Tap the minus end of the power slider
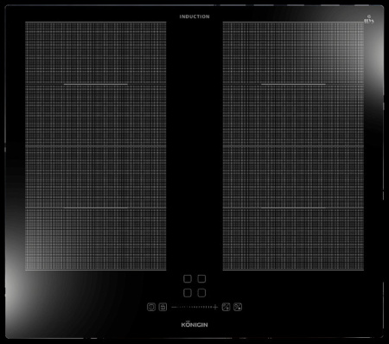This screenshot has height=344, width=389. 174,307
